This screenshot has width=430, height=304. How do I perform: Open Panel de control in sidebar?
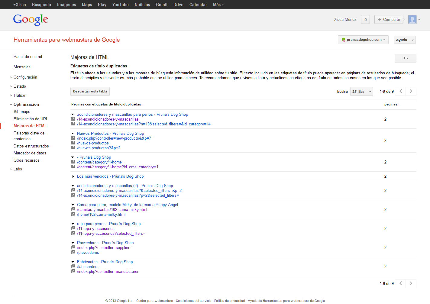click(28, 57)
